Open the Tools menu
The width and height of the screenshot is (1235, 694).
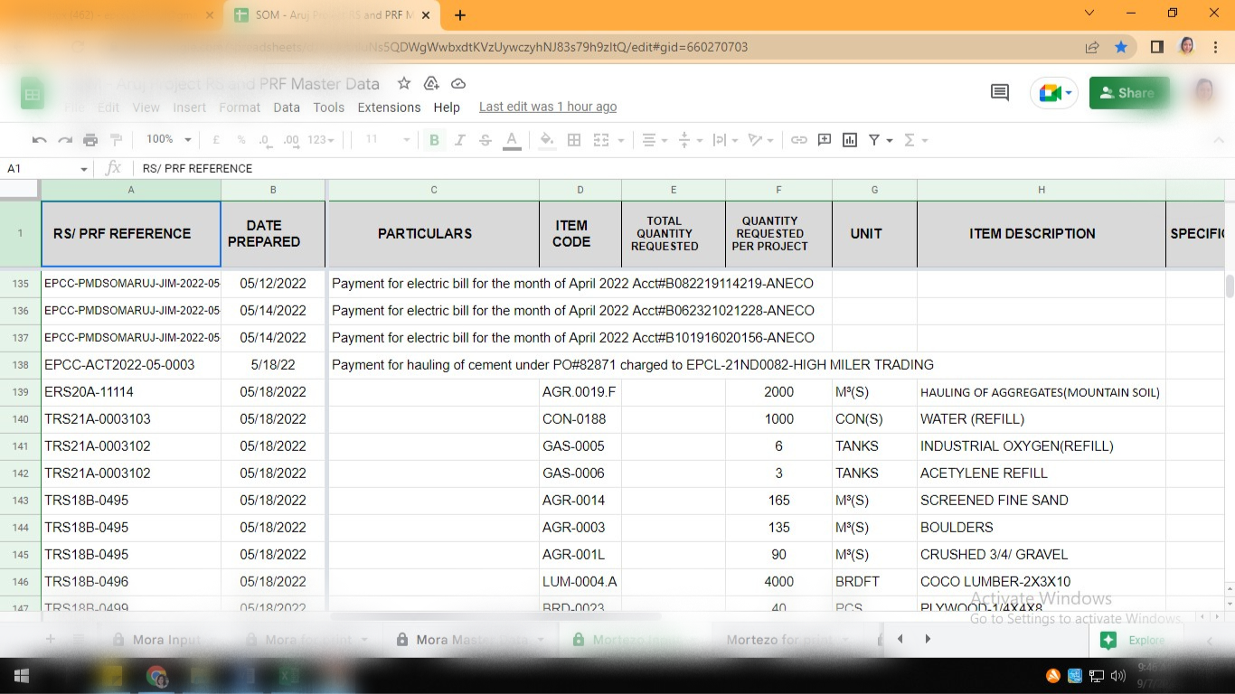tap(329, 107)
